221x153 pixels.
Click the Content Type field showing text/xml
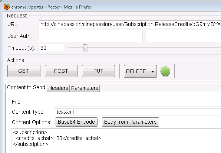pos(138,112)
